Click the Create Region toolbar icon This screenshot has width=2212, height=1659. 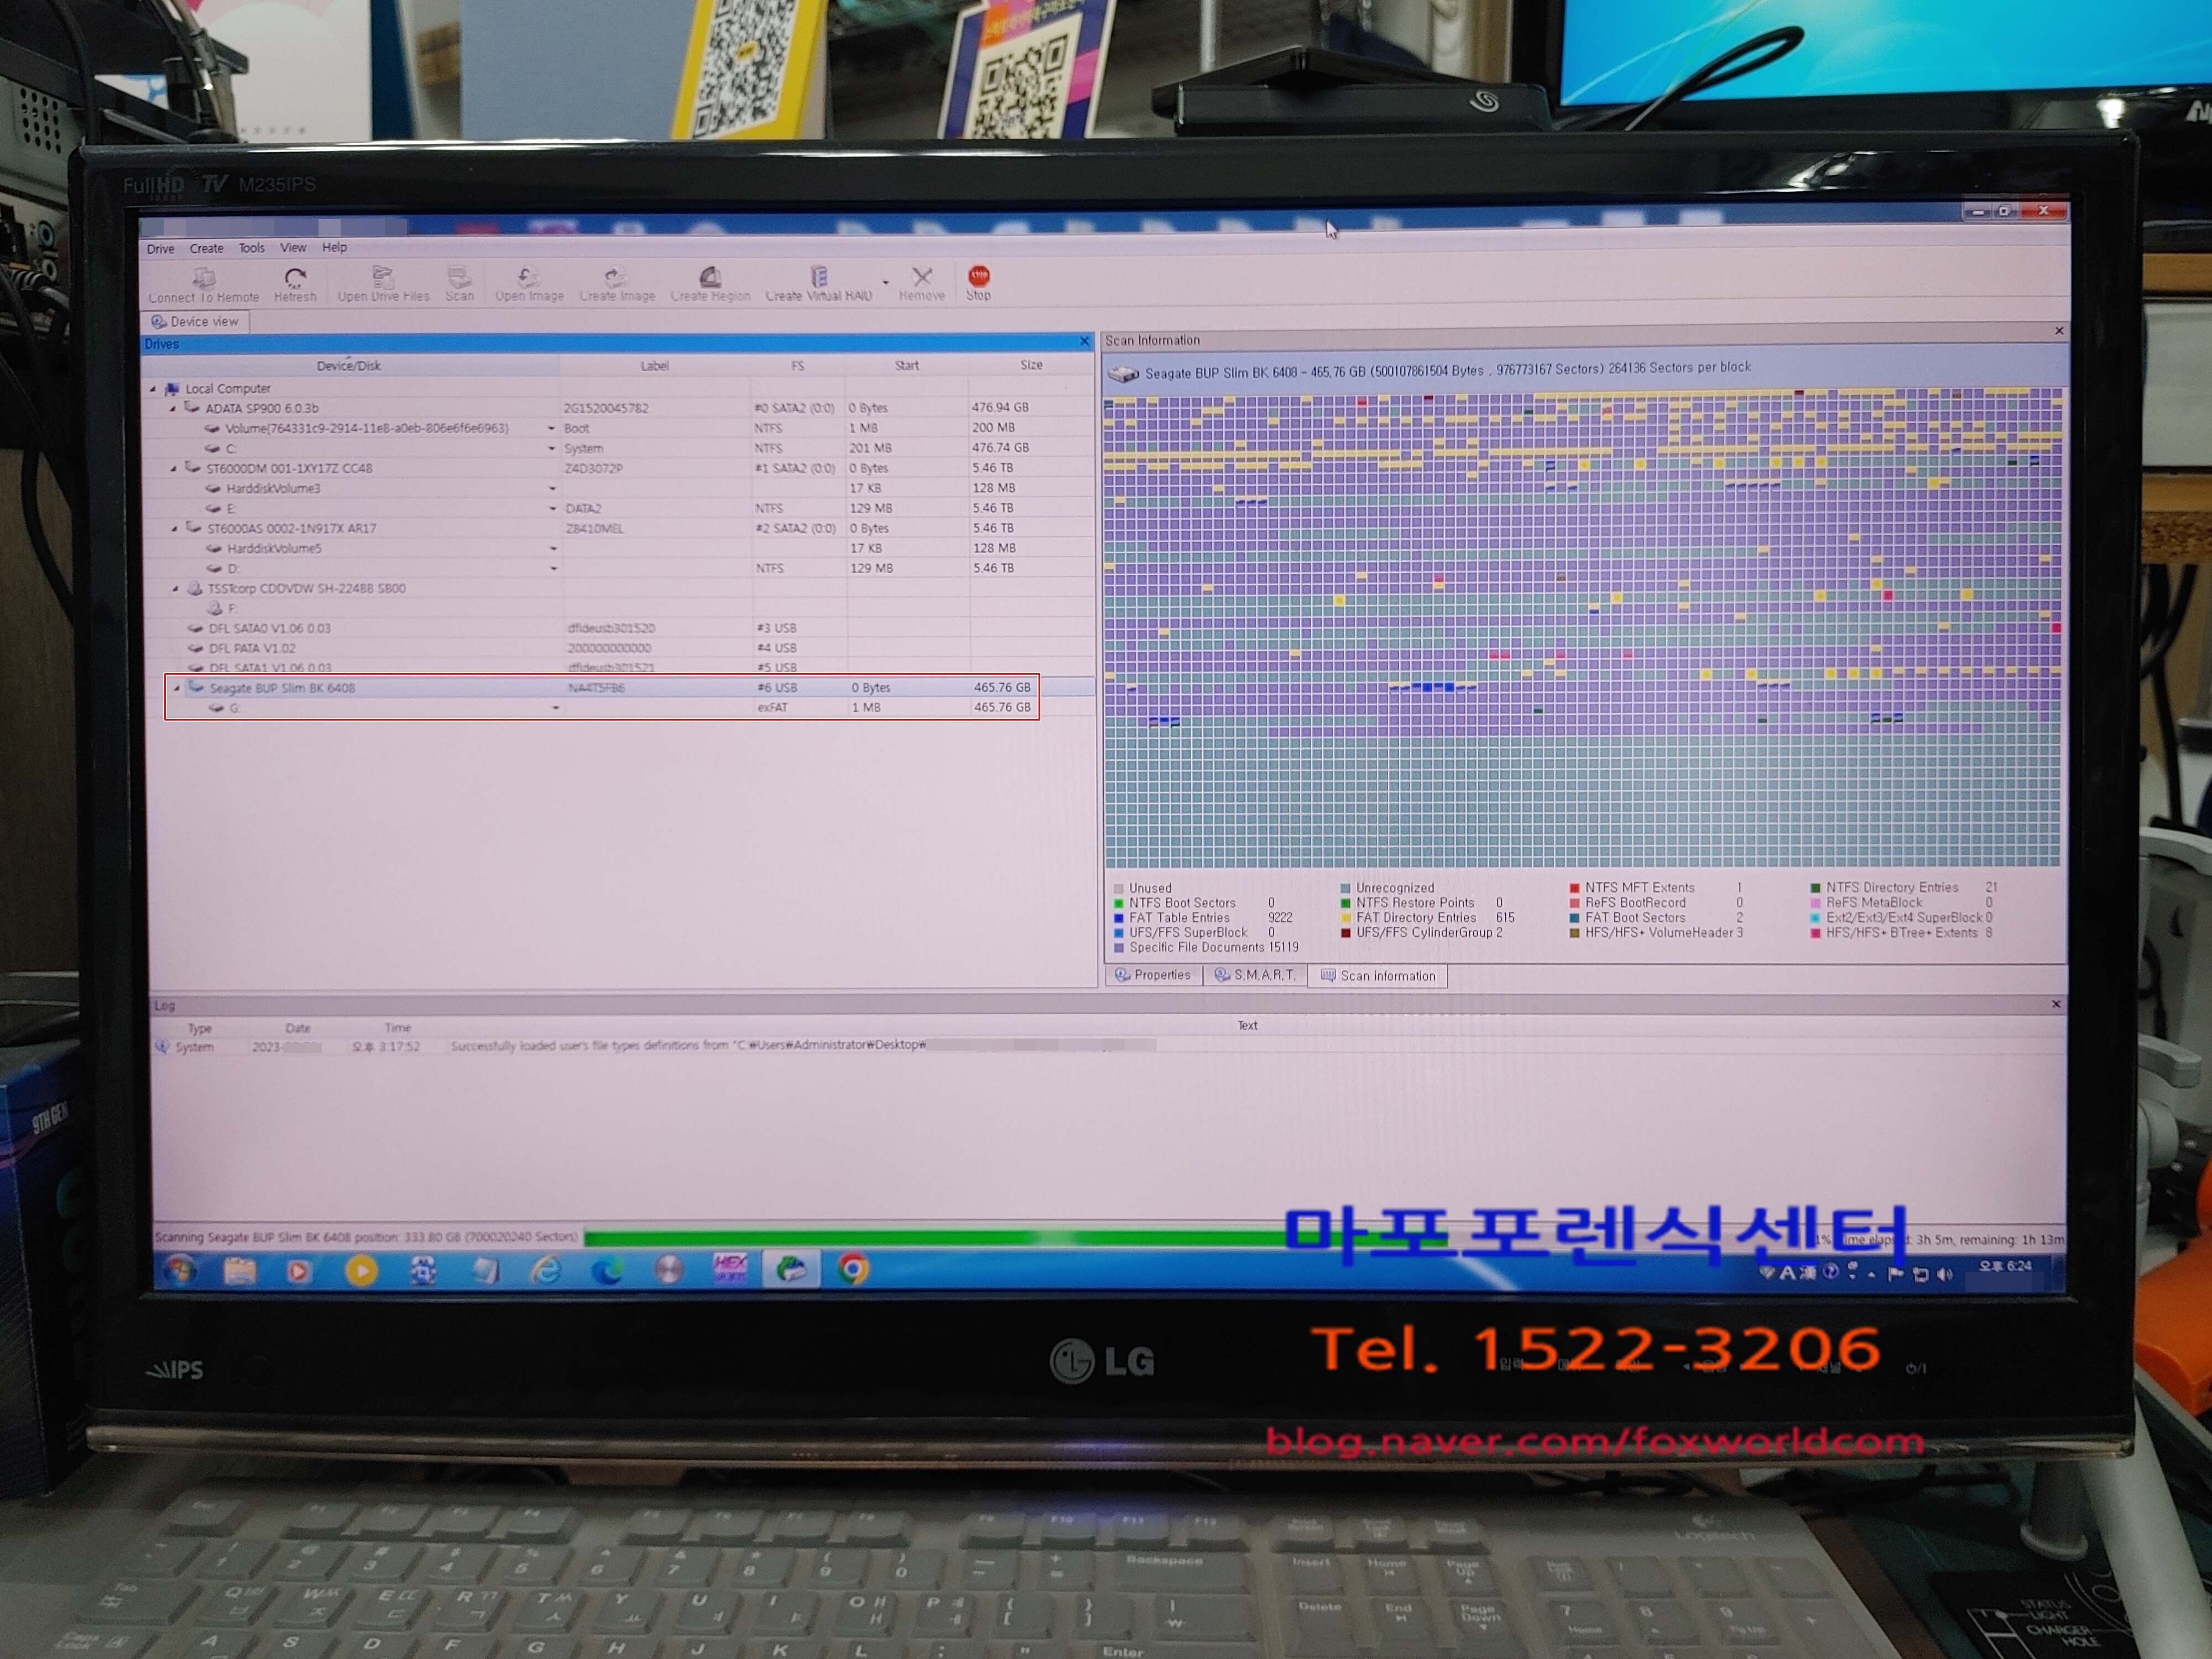pos(710,276)
